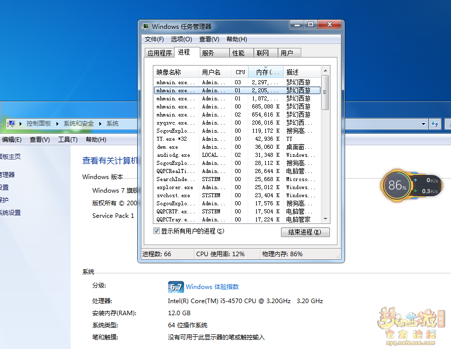
Task: Sort processes by the 描述 column header
Action: click(x=302, y=72)
